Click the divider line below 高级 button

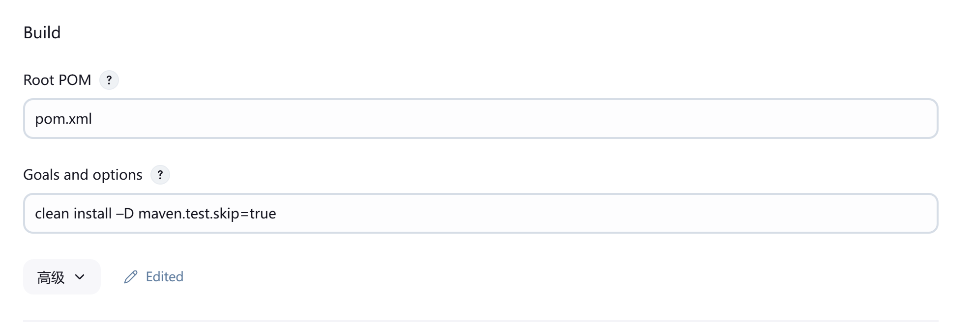pyautogui.click(x=480, y=321)
